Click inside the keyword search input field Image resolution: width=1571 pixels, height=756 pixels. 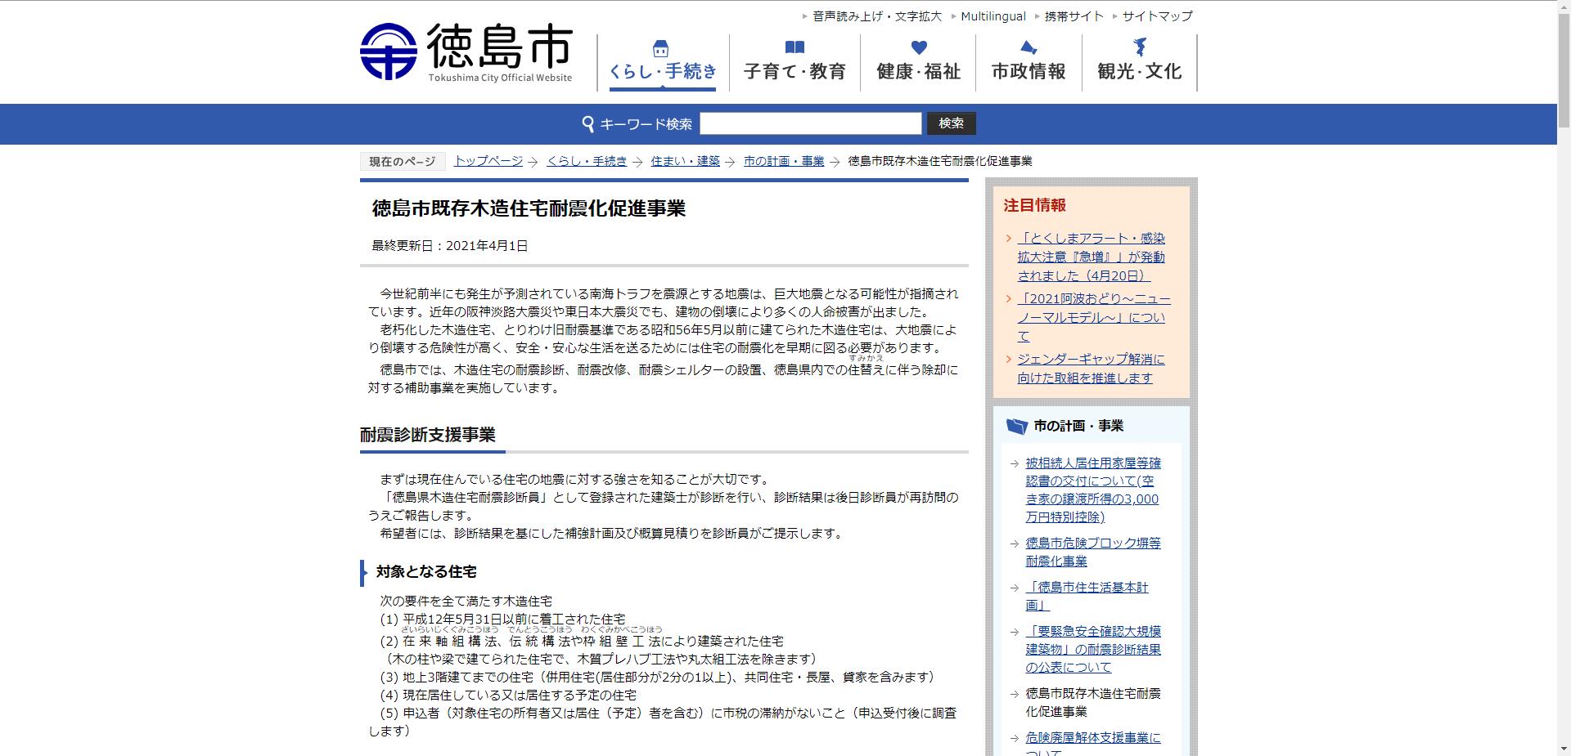pyautogui.click(x=812, y=123)
